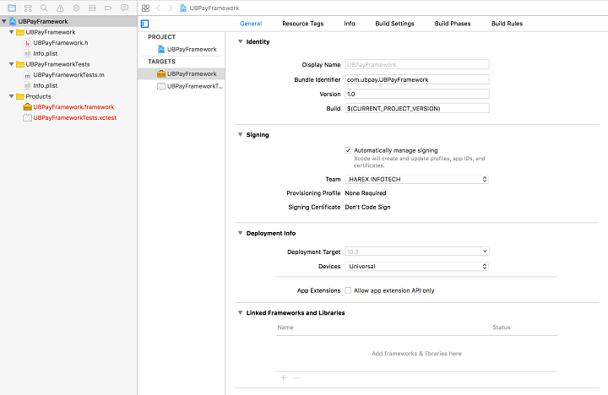Switch to the General tab

[x=251, y=24]
